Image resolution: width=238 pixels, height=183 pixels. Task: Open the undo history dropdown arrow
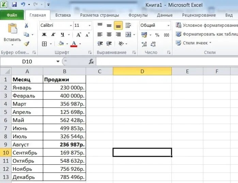tap(29, 4)
